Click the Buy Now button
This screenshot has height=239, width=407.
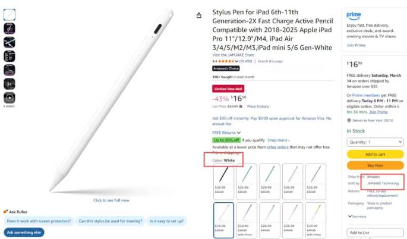375,165
